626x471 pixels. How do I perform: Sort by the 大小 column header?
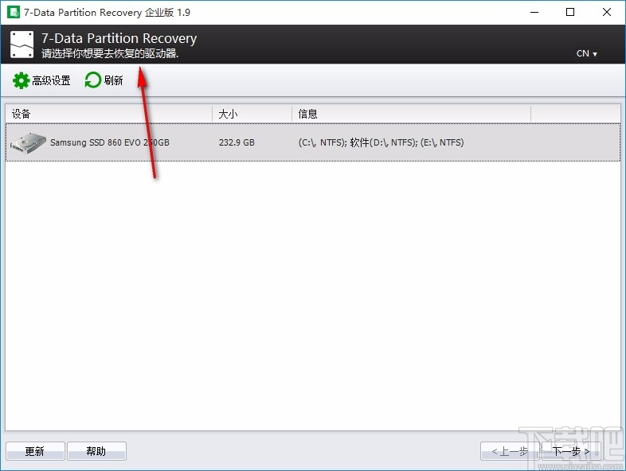coord(252,114)
